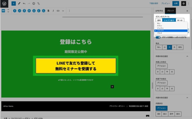The height and width of the screenshot is (119, 192).
Task: Set 外側上の余白 to 大
Action: pos(172,72)
